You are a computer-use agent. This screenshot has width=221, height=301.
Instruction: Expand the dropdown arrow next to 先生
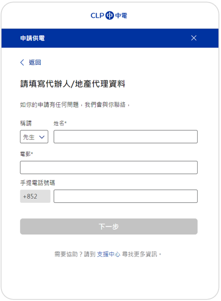[42, 137]
